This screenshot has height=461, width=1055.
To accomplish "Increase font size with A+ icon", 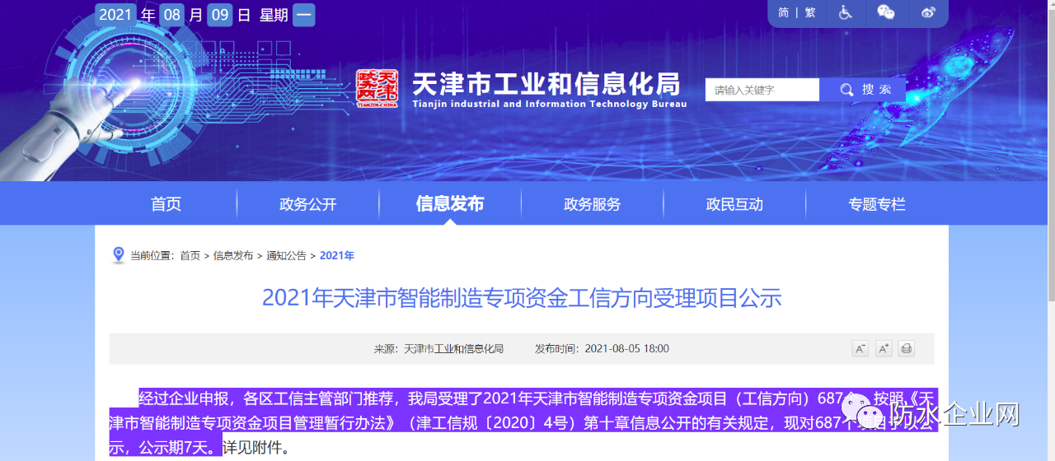I will [x=884, y=348].
